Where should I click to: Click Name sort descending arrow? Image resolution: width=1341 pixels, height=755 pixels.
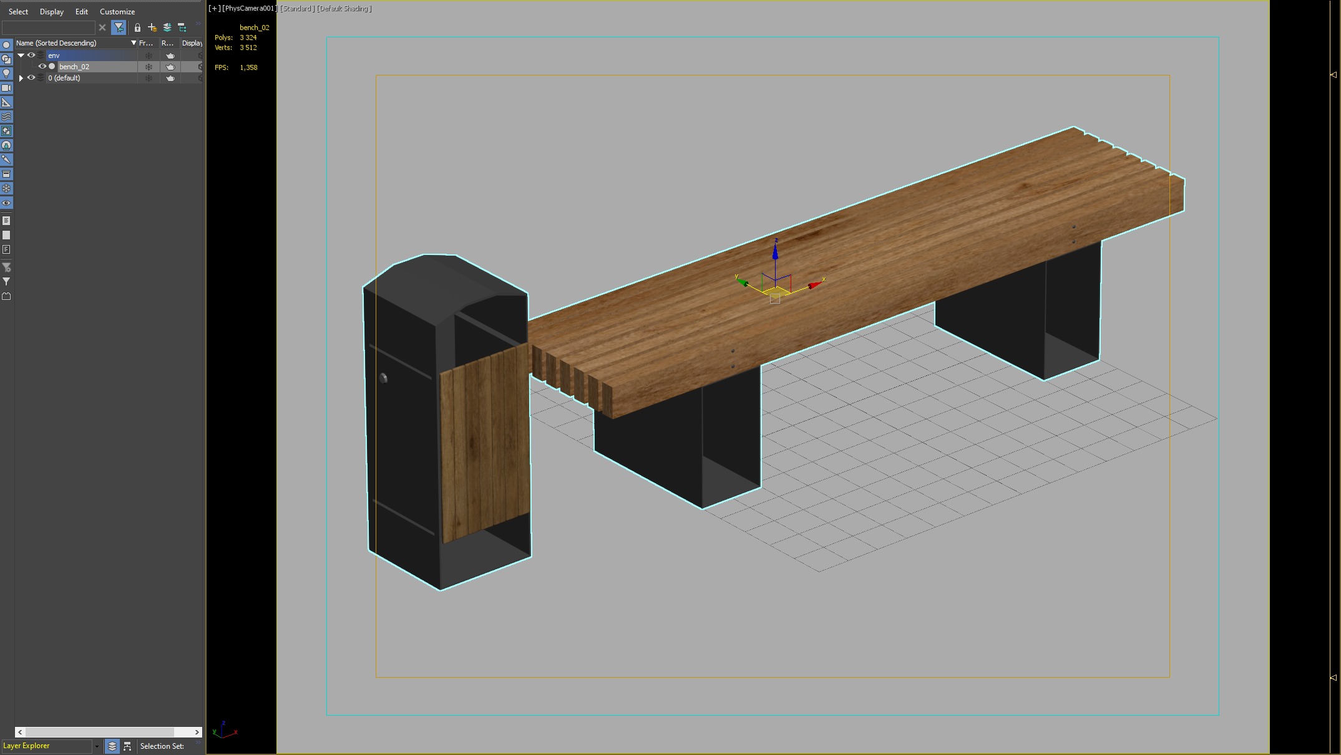133,43
